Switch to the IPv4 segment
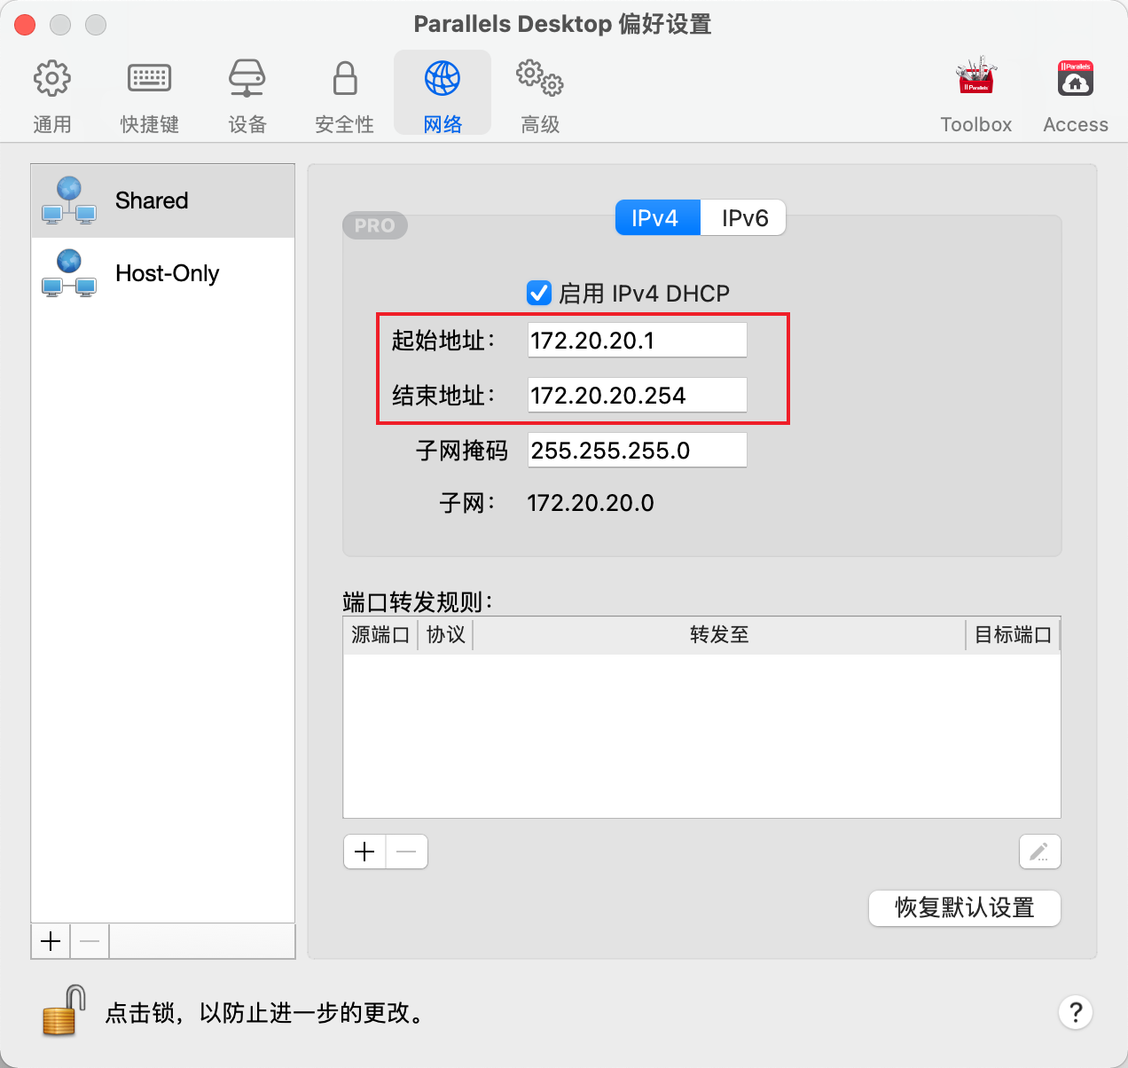The width and height of the screenshot is (1128, 1068). pyautogui.click(x=658, y=217)
